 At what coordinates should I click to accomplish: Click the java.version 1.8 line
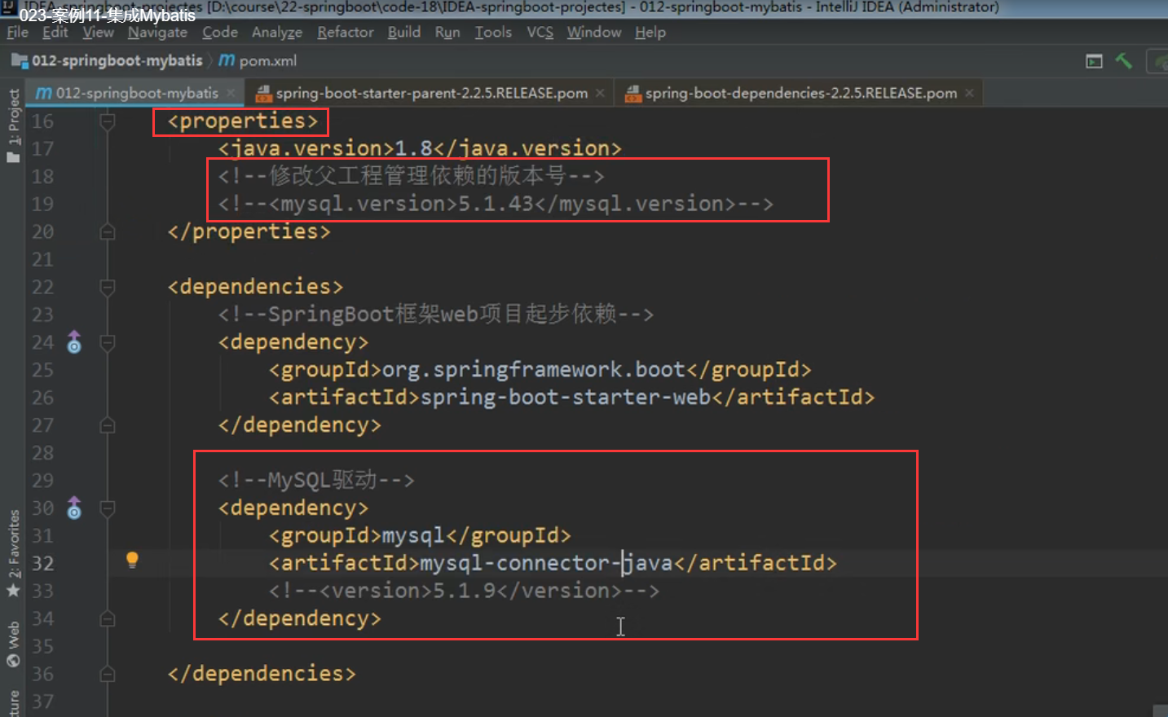tap(420, 148)
